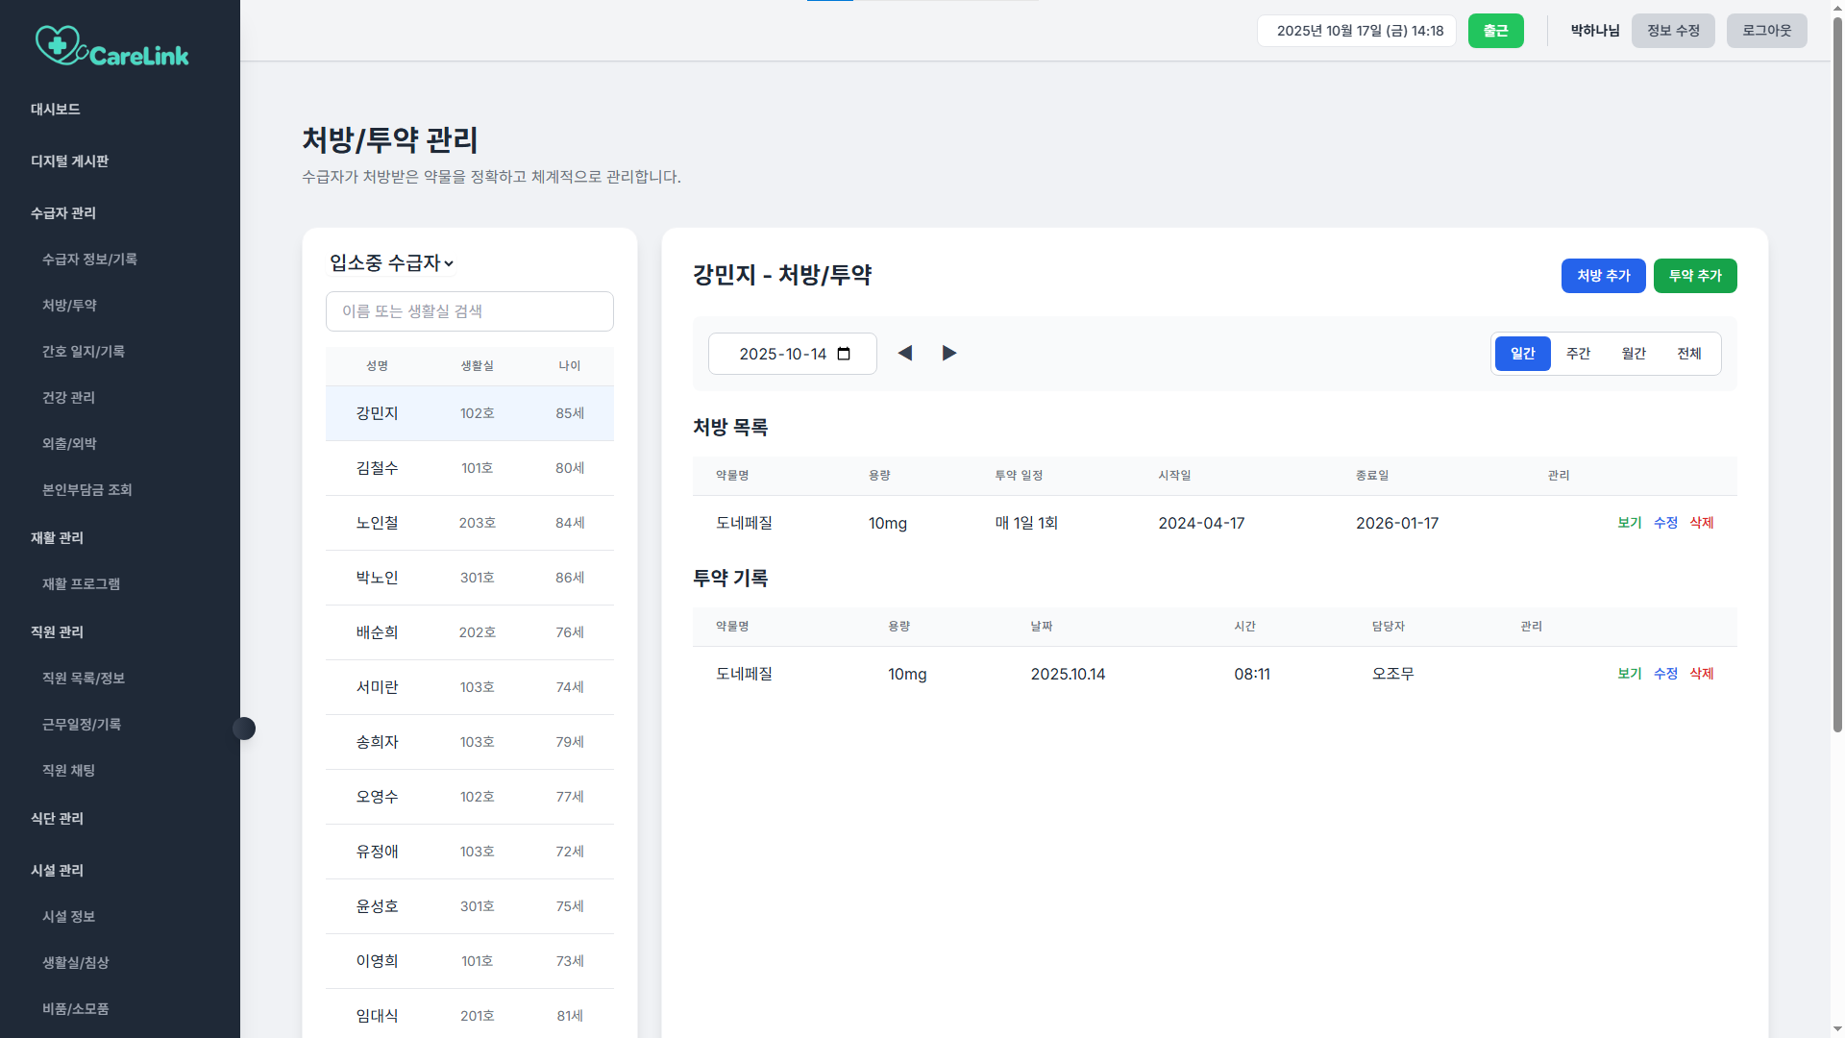Select resident 김철수 in the list
Screen dimensions: 1845x1038
[x=470, y=468]
